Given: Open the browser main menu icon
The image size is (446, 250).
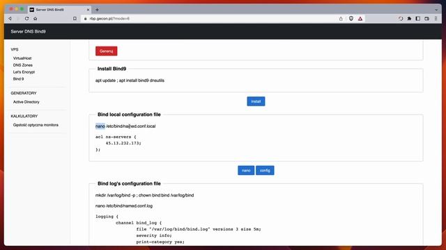Looking at the screenshot, I should tap(436, 19).
